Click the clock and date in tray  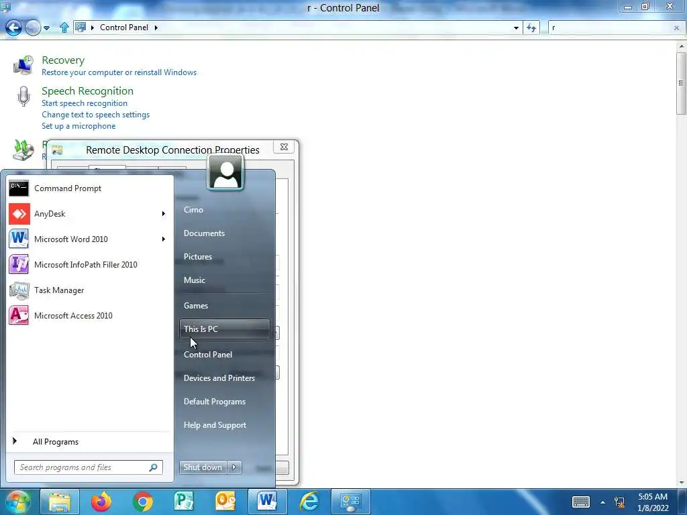pos(653,502)
